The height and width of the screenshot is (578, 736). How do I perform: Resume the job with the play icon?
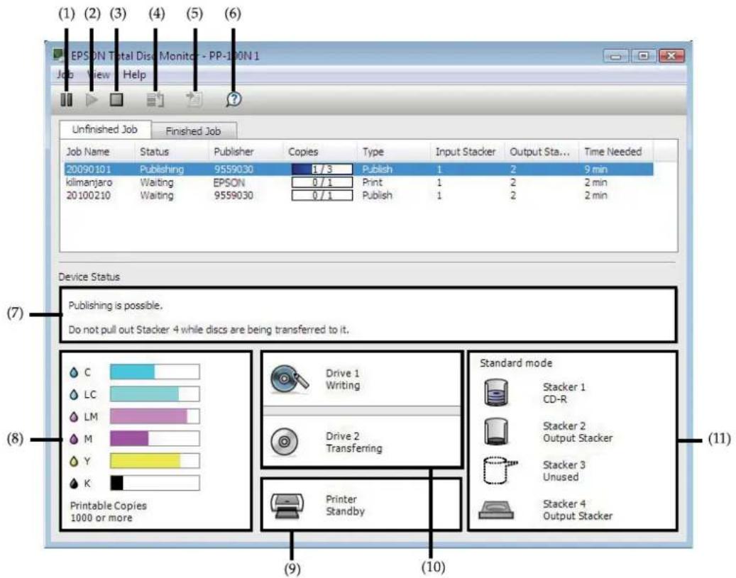pos(92,99)
